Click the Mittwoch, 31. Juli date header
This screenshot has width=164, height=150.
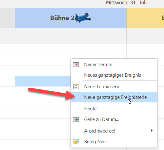click(126, 2)
